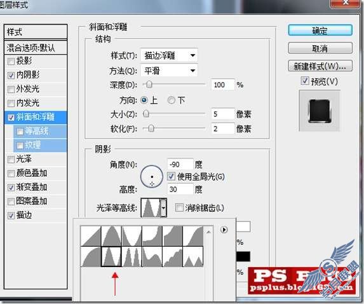Uncheck the 内阴影 inner shadow checkbox

pyautogui.click(x=11, y=75)
